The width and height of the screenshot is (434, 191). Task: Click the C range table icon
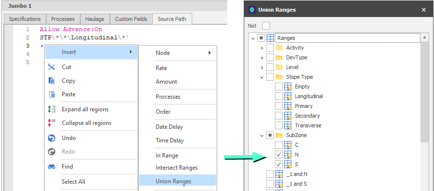(x=288, y=145)
